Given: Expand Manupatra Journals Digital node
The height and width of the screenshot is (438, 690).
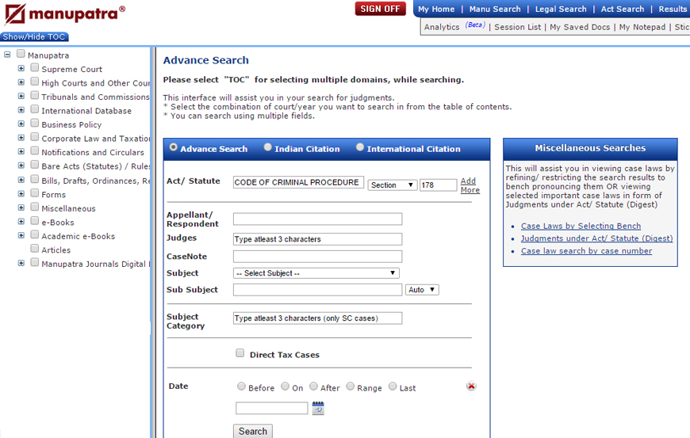Looking at the screenshot, I should click(x=21, y=263).
